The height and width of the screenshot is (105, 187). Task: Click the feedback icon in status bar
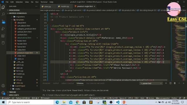point(180,98)
